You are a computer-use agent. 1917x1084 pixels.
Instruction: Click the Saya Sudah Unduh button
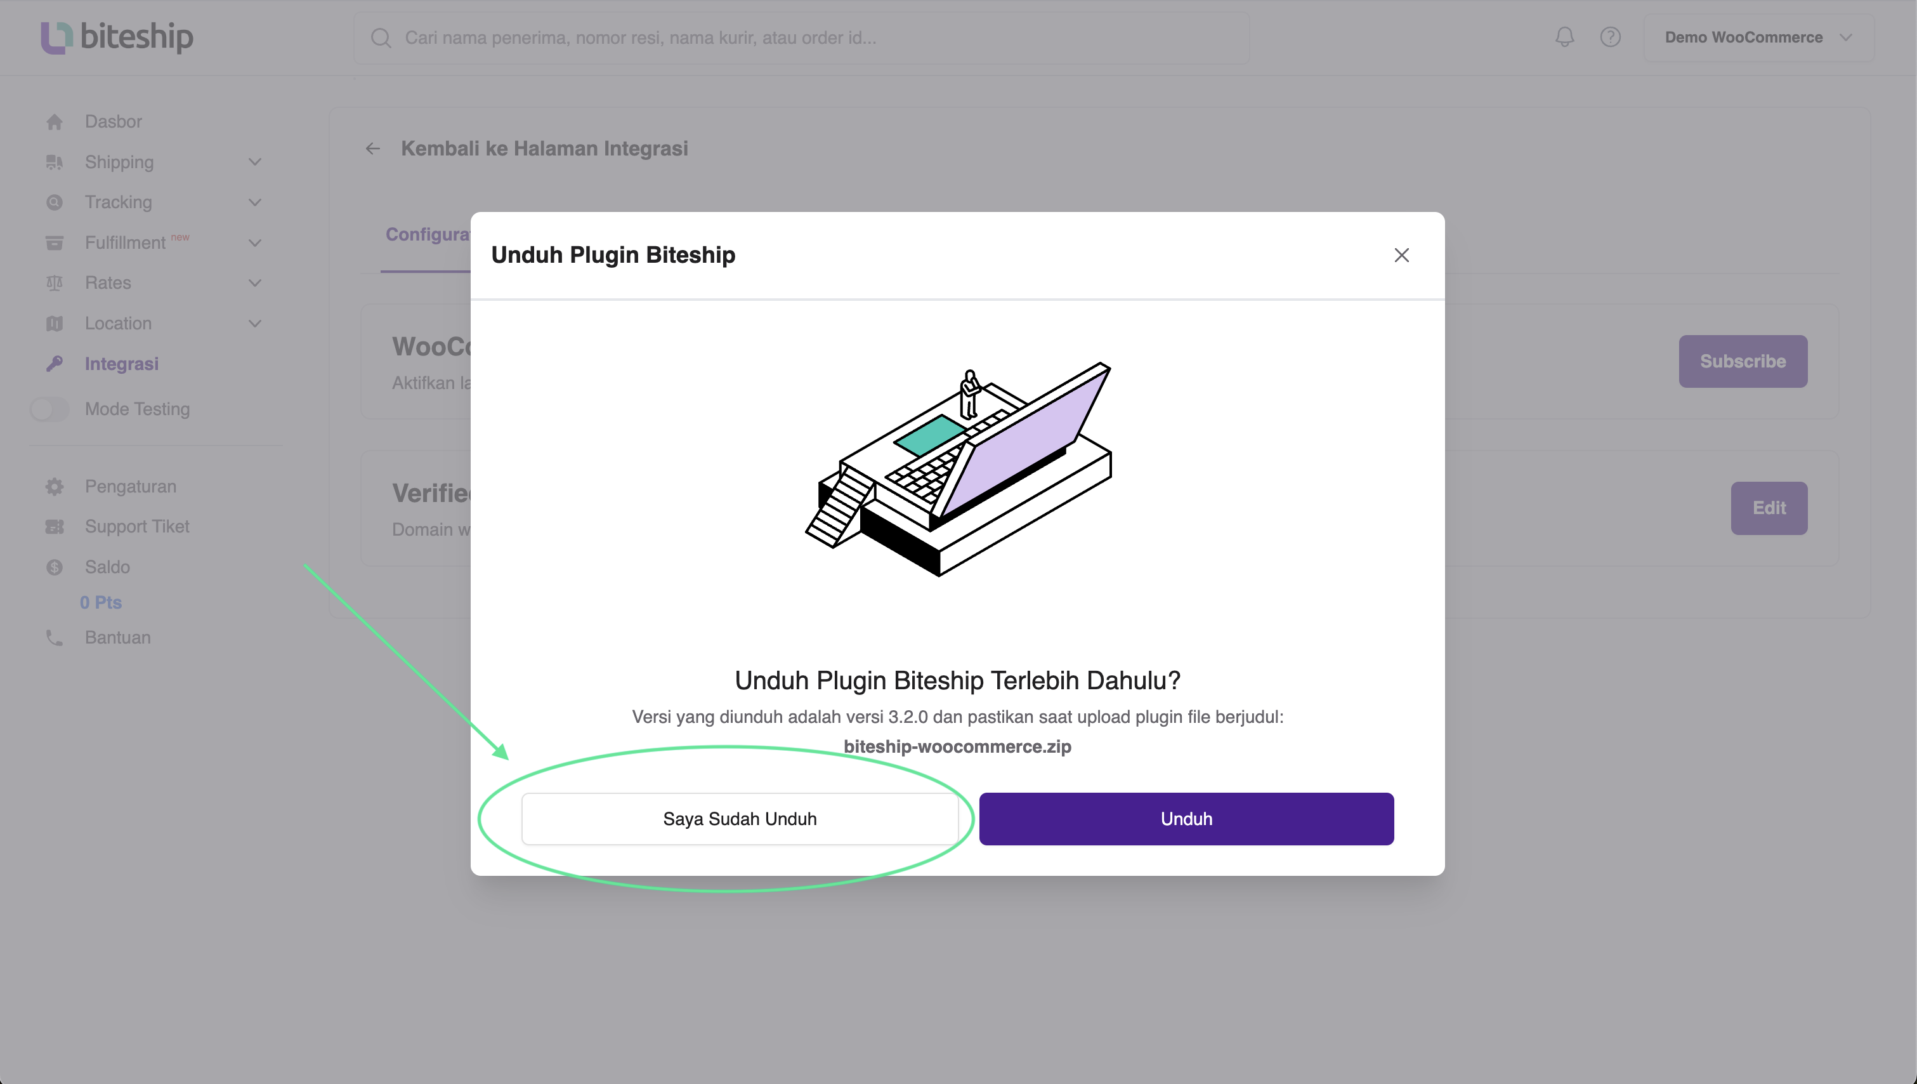click(740, 819)
